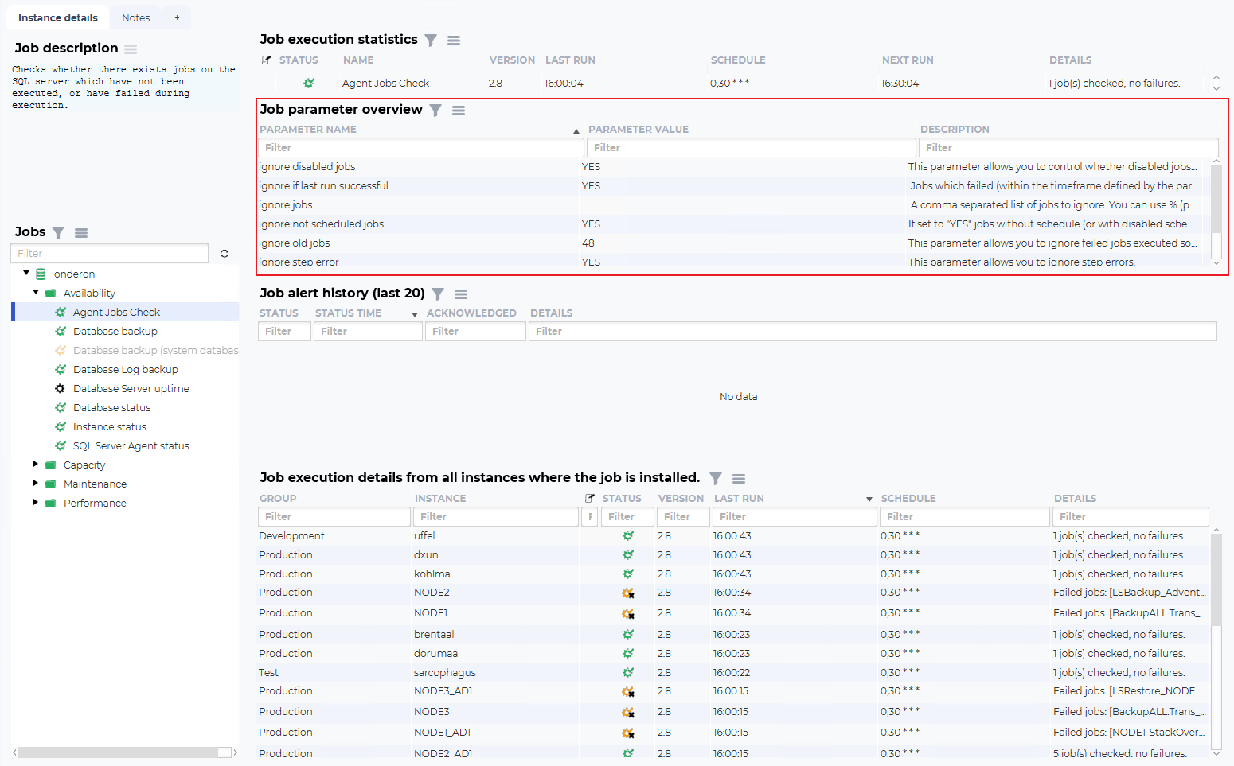Image resolution: width=1234 pixels, height=766 pixels.
Task: Expand the Capacity folder
Action: point(36,465)
